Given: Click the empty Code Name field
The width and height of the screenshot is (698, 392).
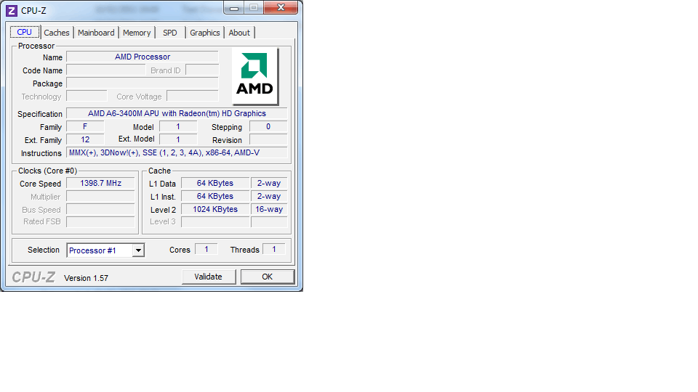Looking at the screenshot, I should tap(106, 70).
